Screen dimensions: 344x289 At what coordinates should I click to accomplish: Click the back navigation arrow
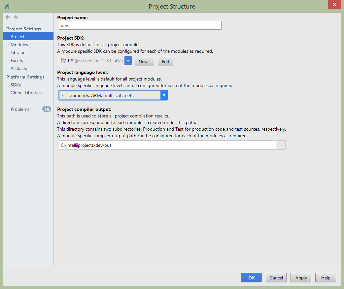coord(8,17)
